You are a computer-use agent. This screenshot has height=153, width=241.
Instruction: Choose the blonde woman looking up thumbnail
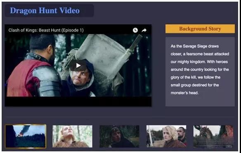tap(72, 137)
